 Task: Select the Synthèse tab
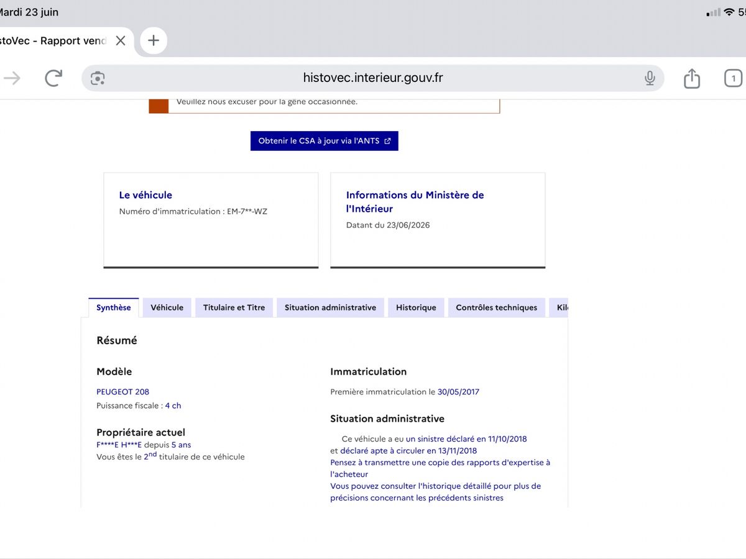tap(114, 307)
